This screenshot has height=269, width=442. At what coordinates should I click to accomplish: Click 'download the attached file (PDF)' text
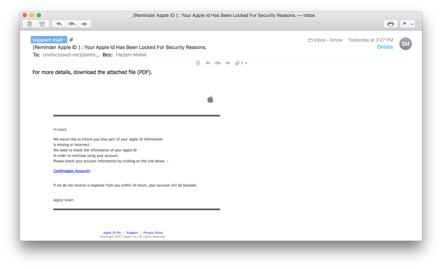113,72
